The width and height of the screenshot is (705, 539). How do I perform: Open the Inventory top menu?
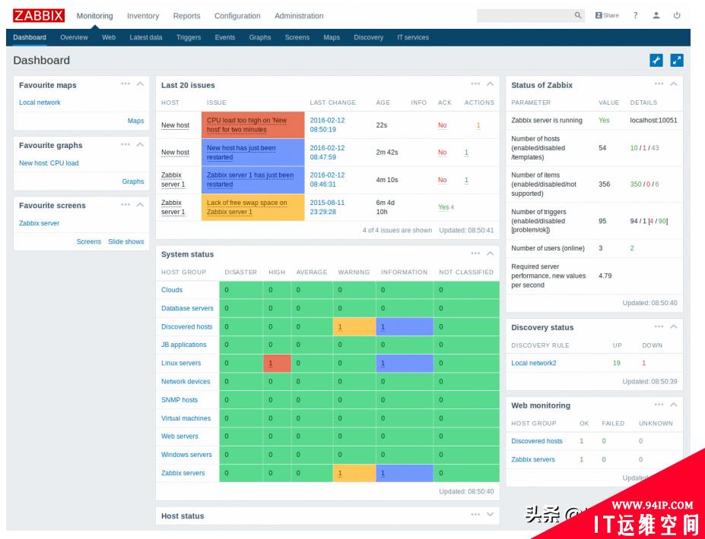point(143,16)
